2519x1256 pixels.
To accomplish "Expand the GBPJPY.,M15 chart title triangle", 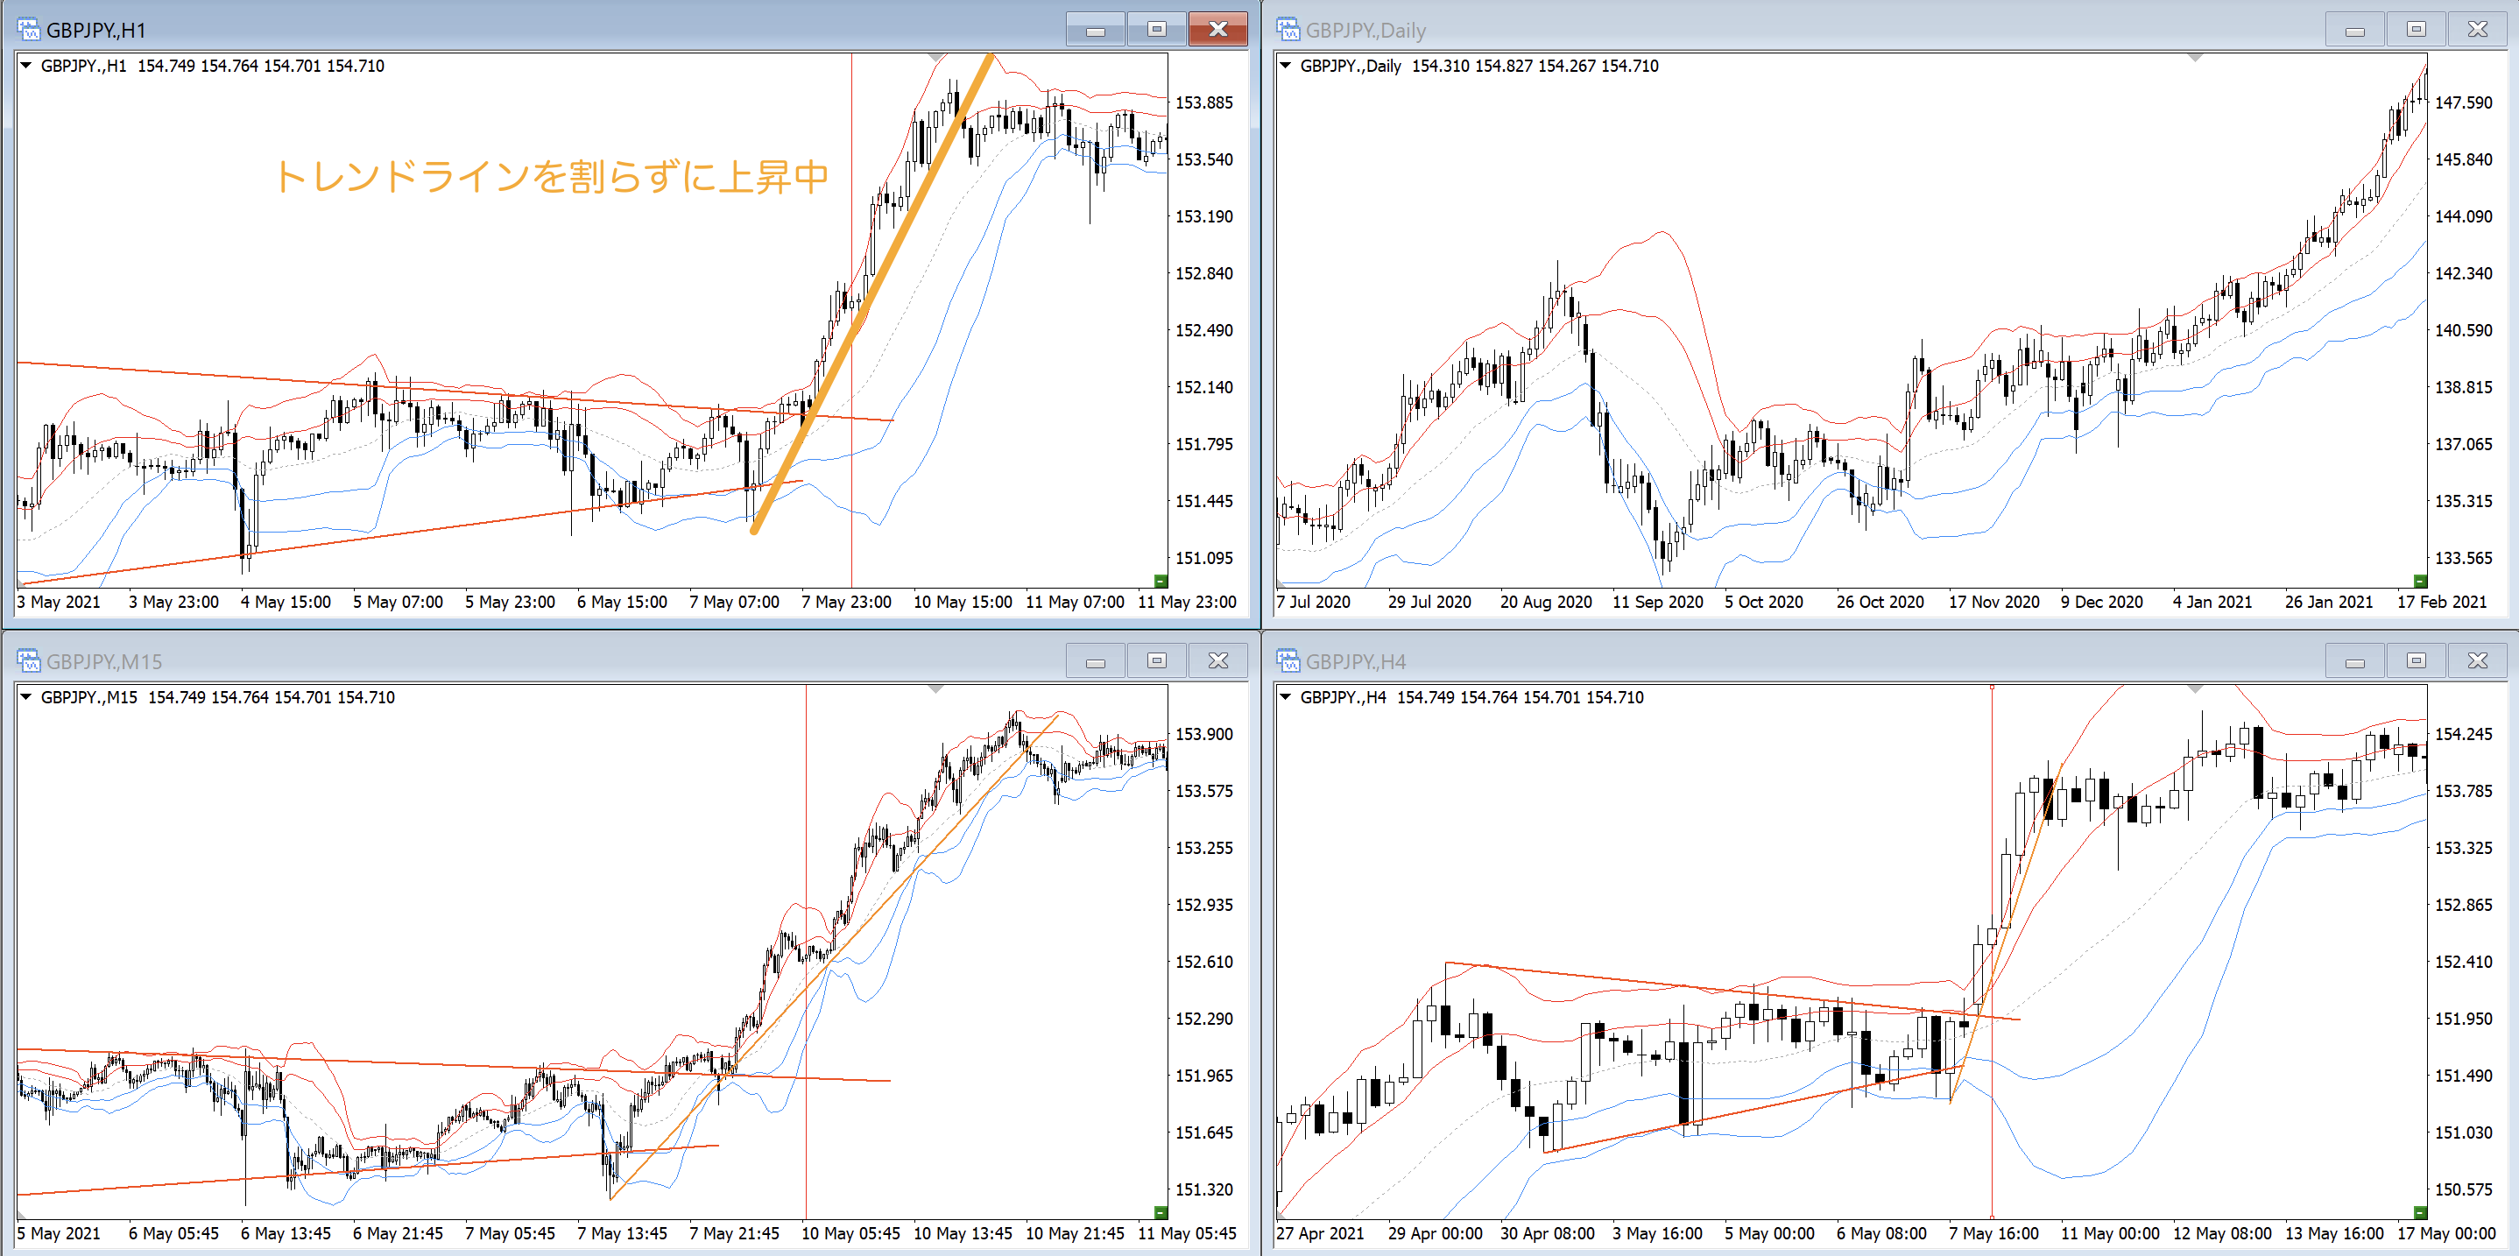I will click(x=26, y=696).
